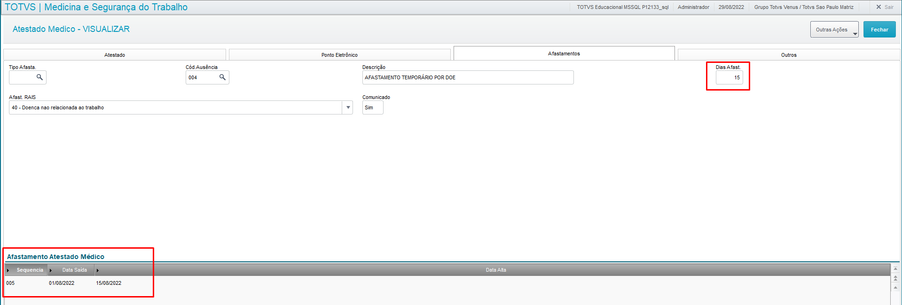The image size is (902, 305).
Task: Switch to the Ponto Eletrônico tab
Action: point(339,55)
